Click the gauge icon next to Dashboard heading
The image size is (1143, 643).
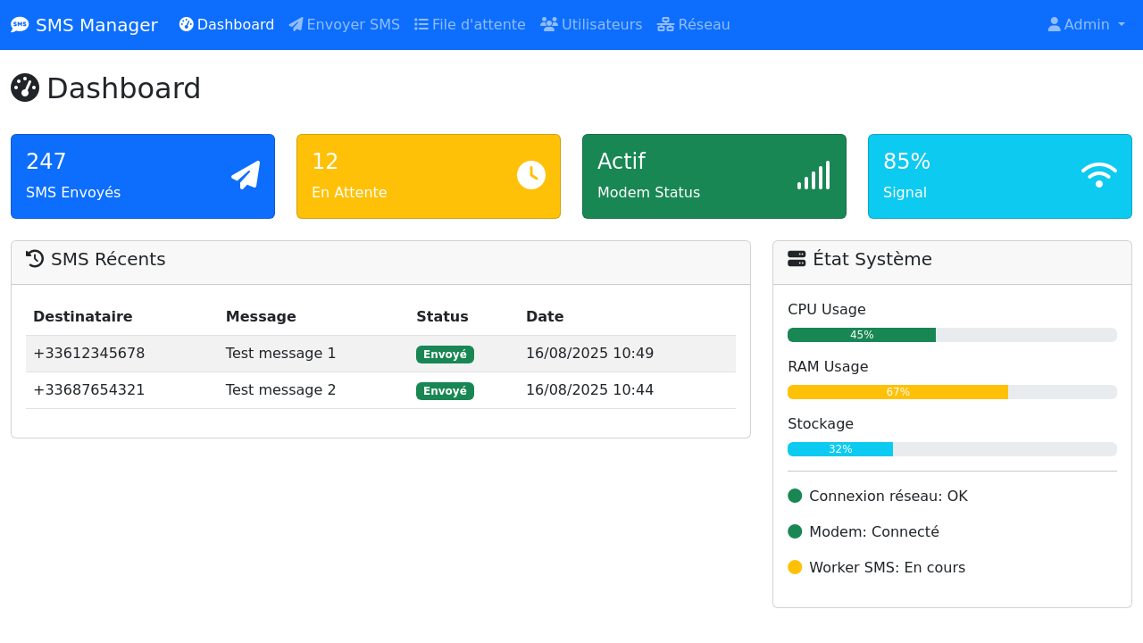(25, 88)
